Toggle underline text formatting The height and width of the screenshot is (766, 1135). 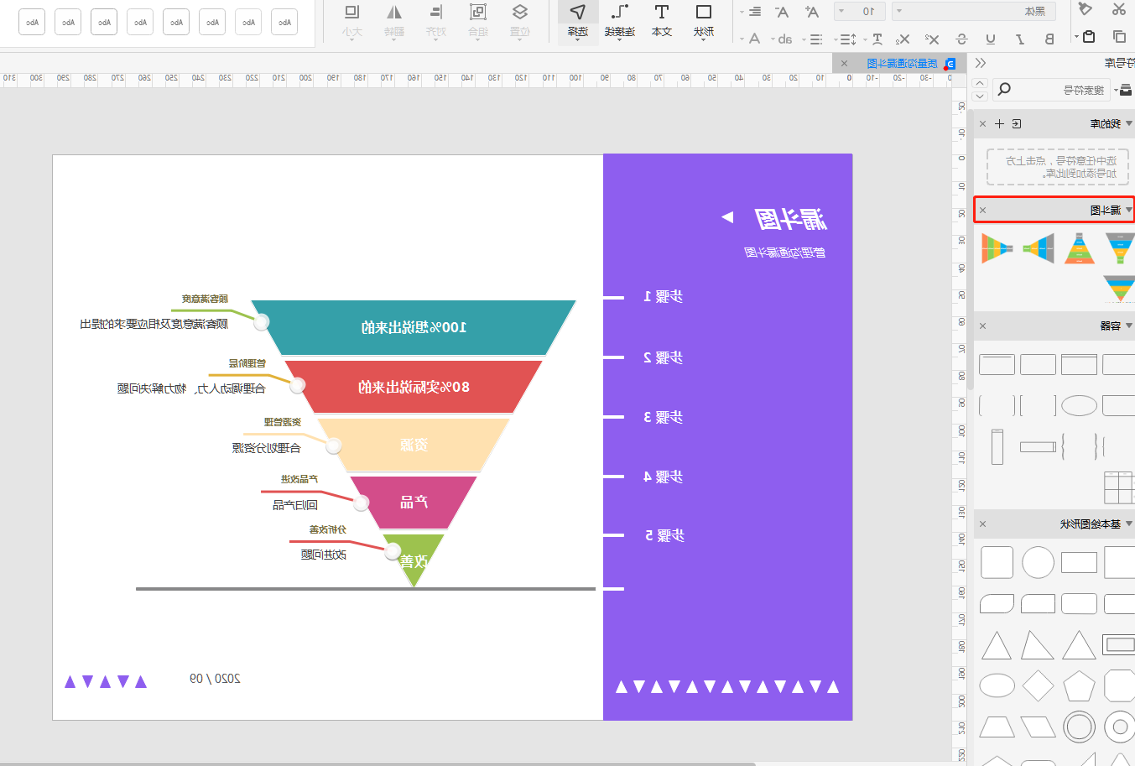[x=991, y=39]
